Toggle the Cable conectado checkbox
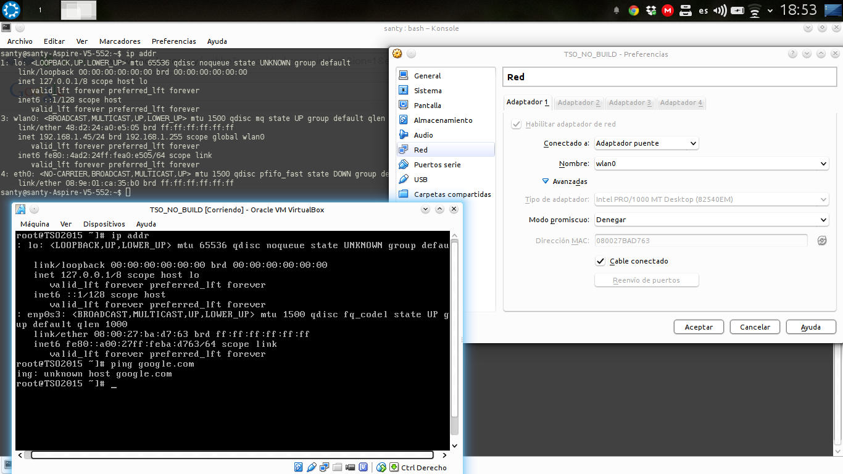 (x=600, y=261)
